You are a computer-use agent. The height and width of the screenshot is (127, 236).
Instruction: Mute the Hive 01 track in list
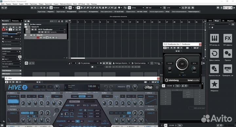click(x=31, y=35)
